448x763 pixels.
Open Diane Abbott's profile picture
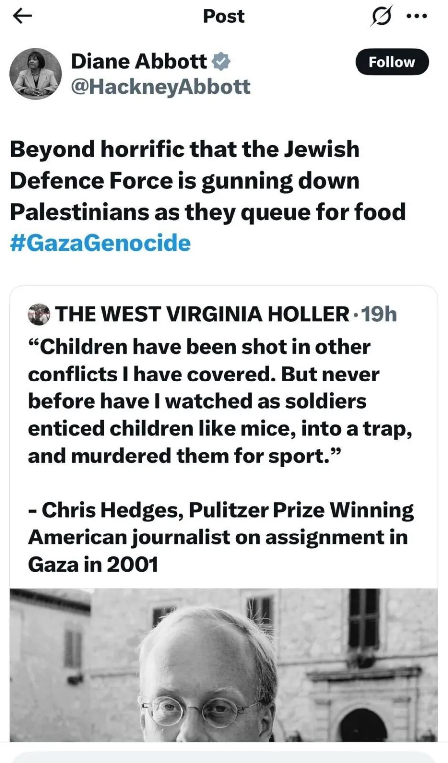[35, 74]
